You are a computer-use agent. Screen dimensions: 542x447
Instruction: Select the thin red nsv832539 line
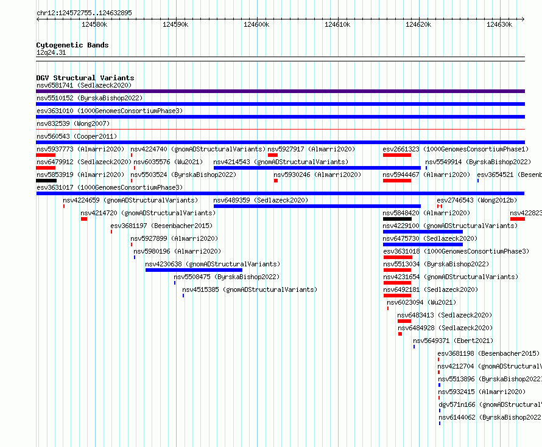pos(280,130)
